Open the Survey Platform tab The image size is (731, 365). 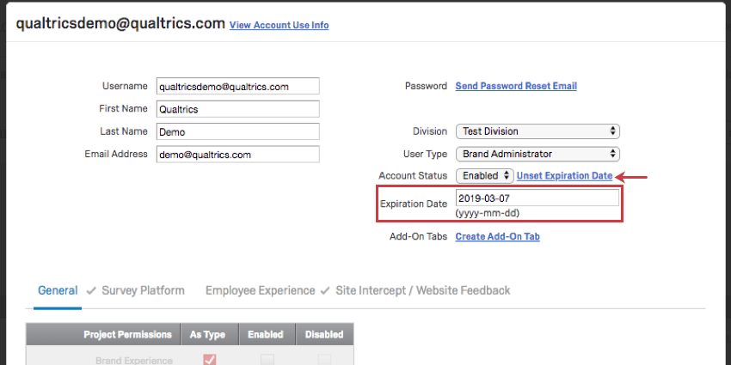(x=143, y=290)
